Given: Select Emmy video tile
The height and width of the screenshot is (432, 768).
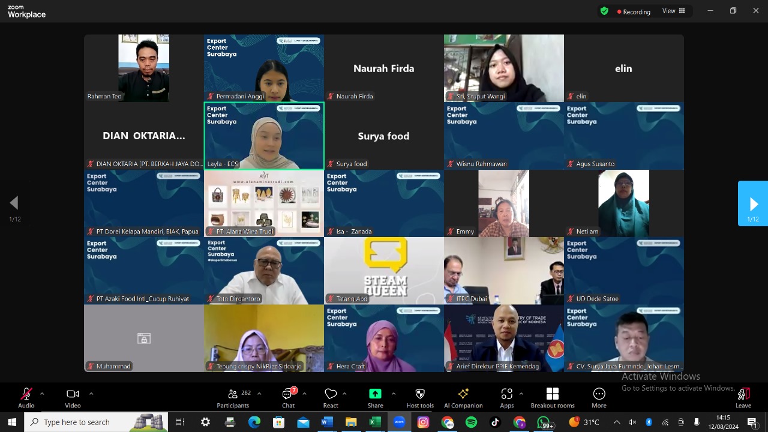Looking at the screenshot, I should [504, 203].
